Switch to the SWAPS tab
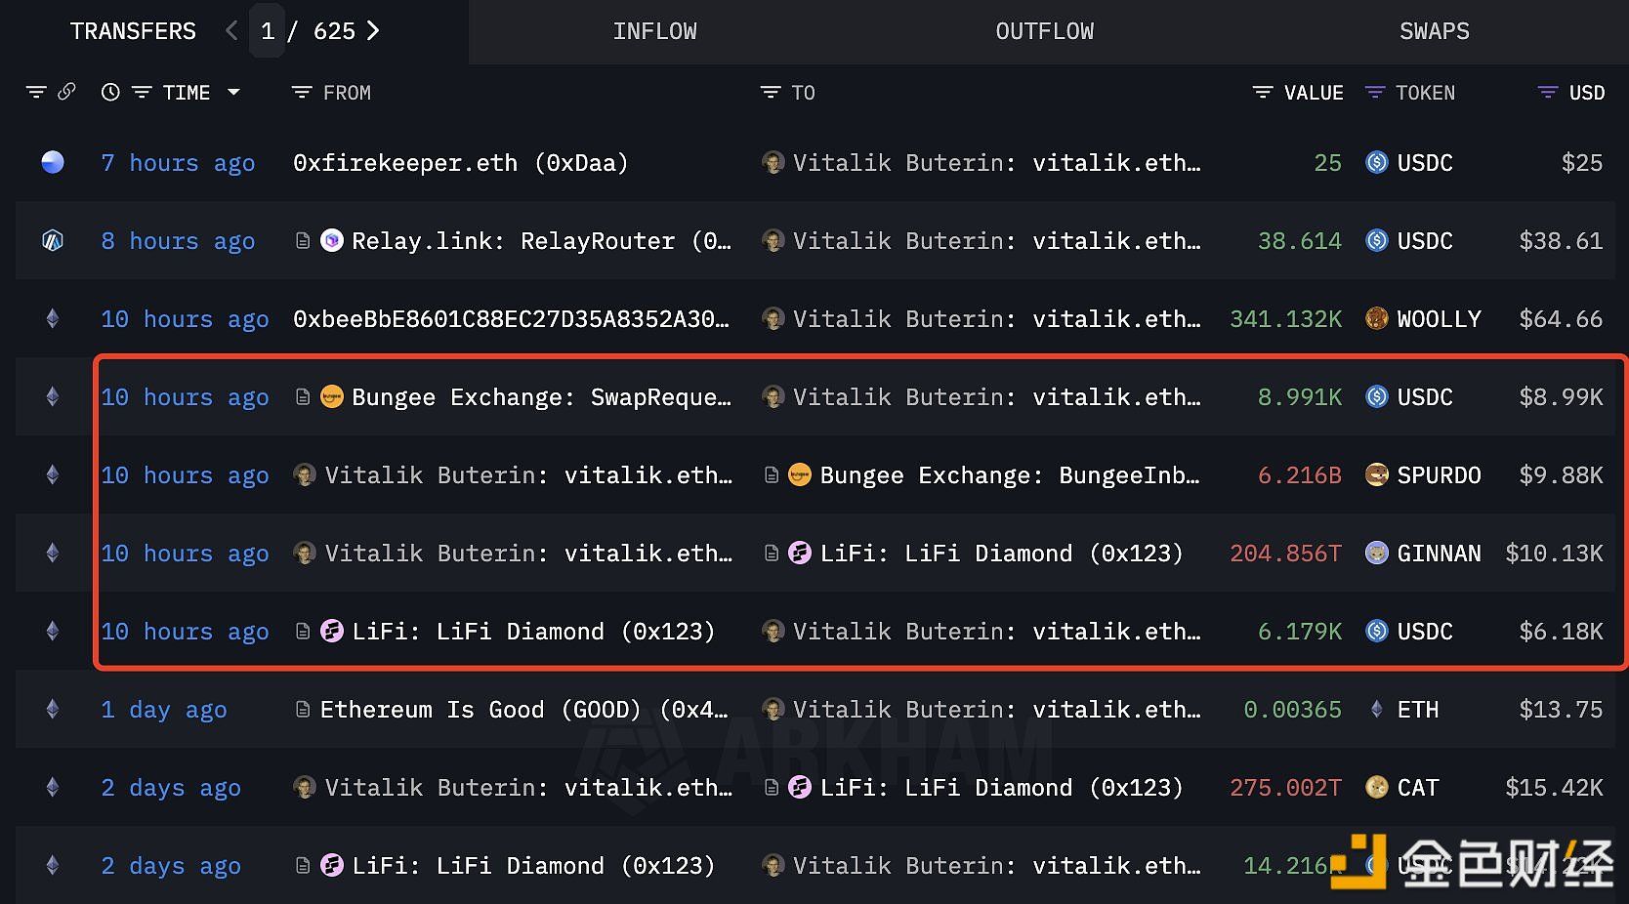This screenshot has width=1629, height=904. tap(1434, 31)
